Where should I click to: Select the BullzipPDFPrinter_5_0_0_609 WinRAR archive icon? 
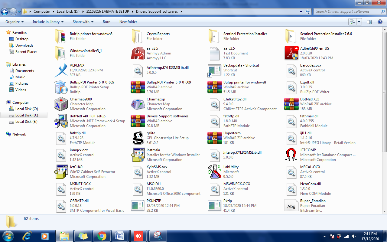click(138, 87)
